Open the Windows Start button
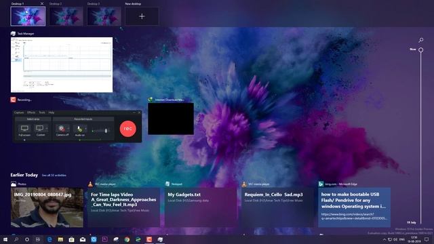The image size is (434, 244). [x=5, y=239]
